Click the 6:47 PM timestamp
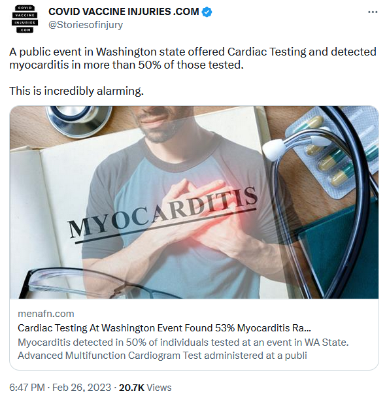 click(x=27, y=387)
